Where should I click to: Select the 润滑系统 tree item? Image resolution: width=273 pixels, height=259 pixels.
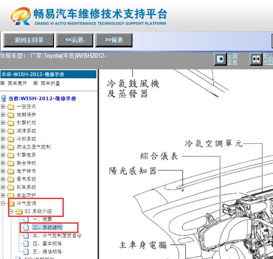26,131
